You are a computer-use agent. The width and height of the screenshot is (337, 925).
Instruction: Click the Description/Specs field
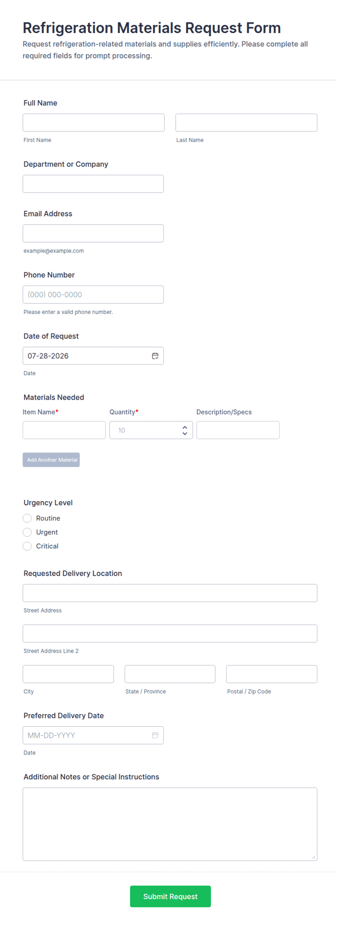point(238,430)
